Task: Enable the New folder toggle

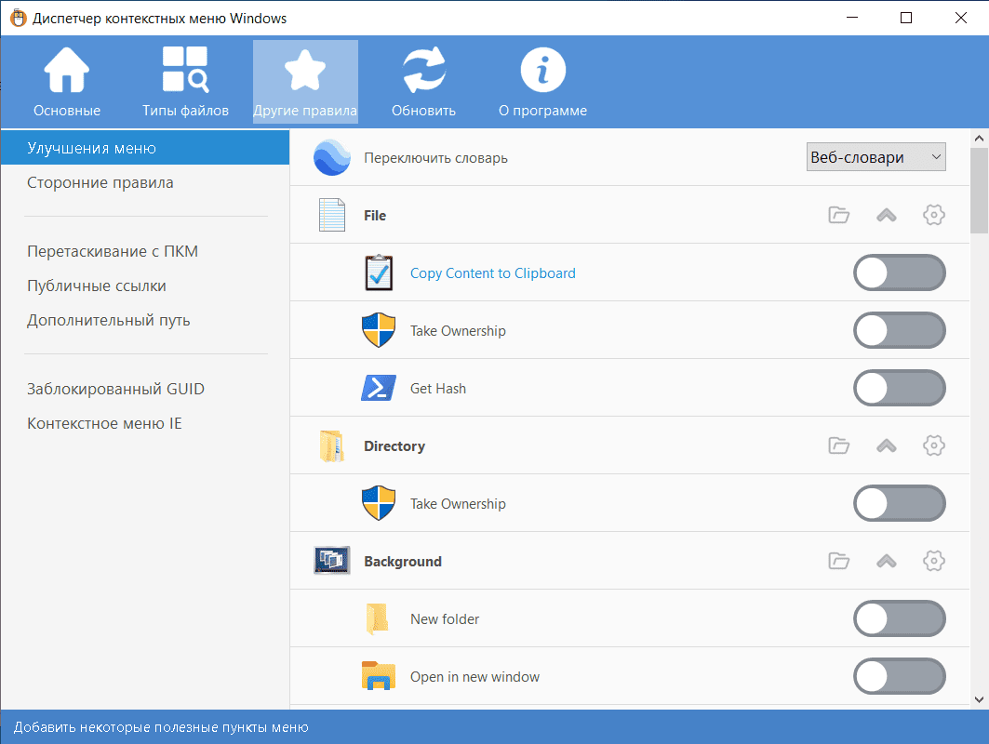Action: coord(900,619)
